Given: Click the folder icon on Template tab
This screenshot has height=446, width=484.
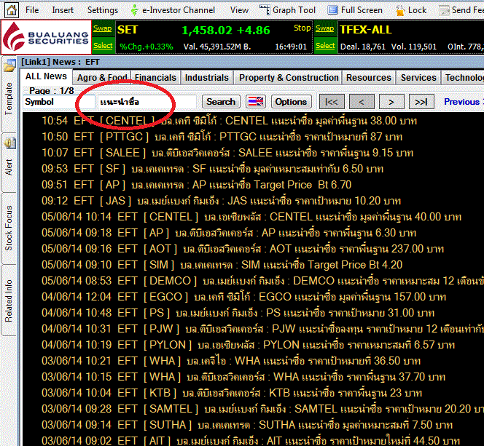Looking at the screenshot, I should coord(9,65).
